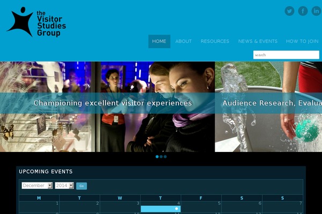Select calendar day 7
Image resolution: width=322 pixels, height=214 pixels.
[x=301, y=203]
